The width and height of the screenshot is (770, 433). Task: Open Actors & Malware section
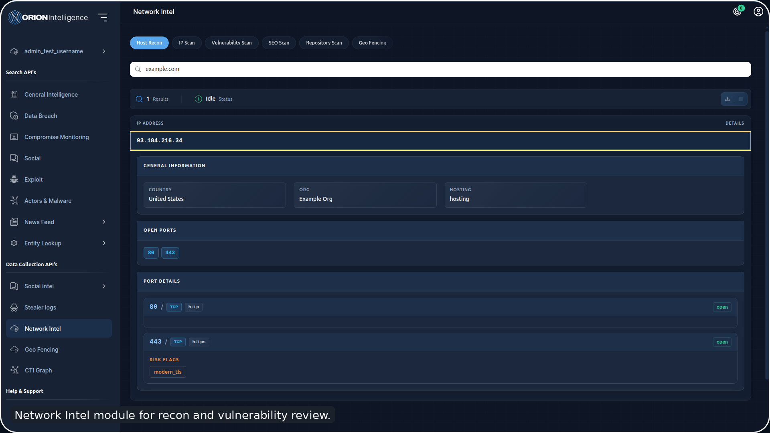[x=48, y=201]
